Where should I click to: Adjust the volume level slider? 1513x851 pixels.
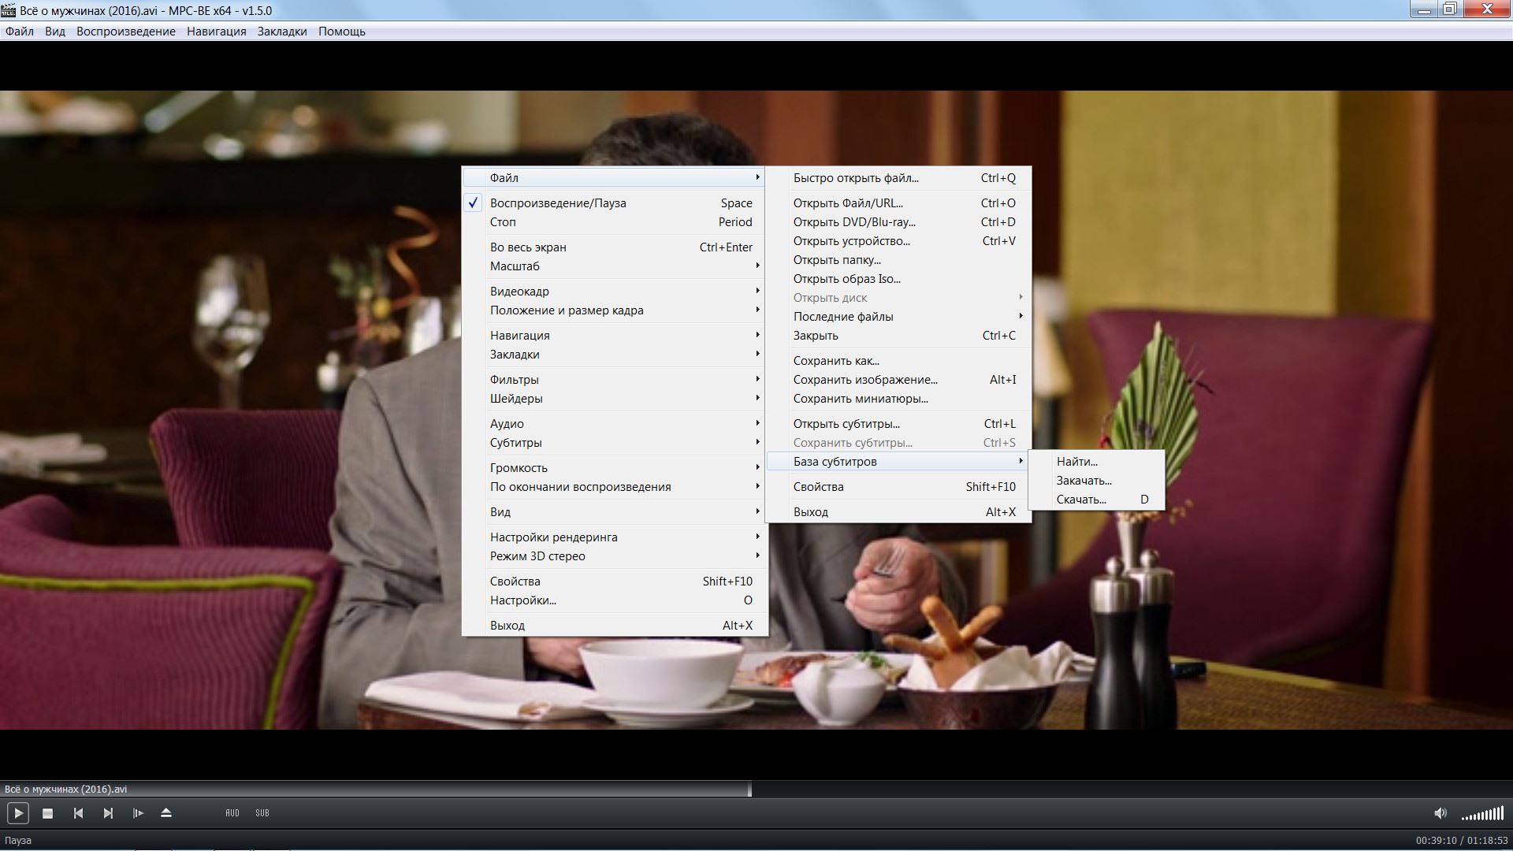[1482, 814]
